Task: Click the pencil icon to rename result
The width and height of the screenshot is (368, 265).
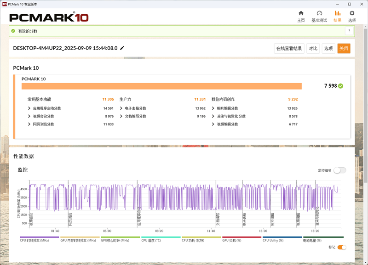Action: point(122,48)
